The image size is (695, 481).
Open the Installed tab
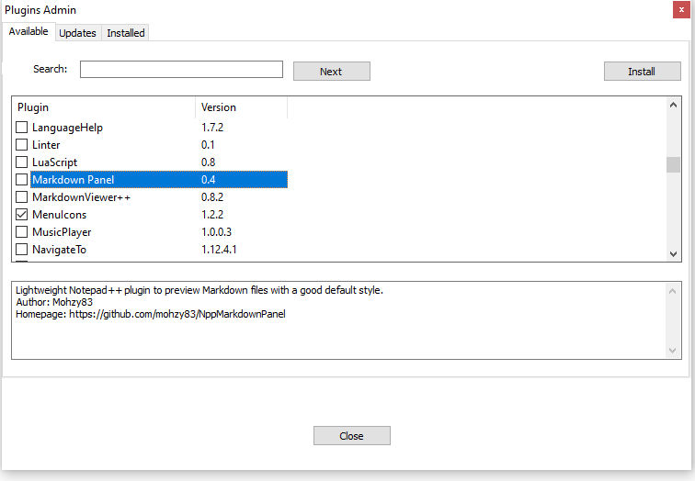(125, 33)
